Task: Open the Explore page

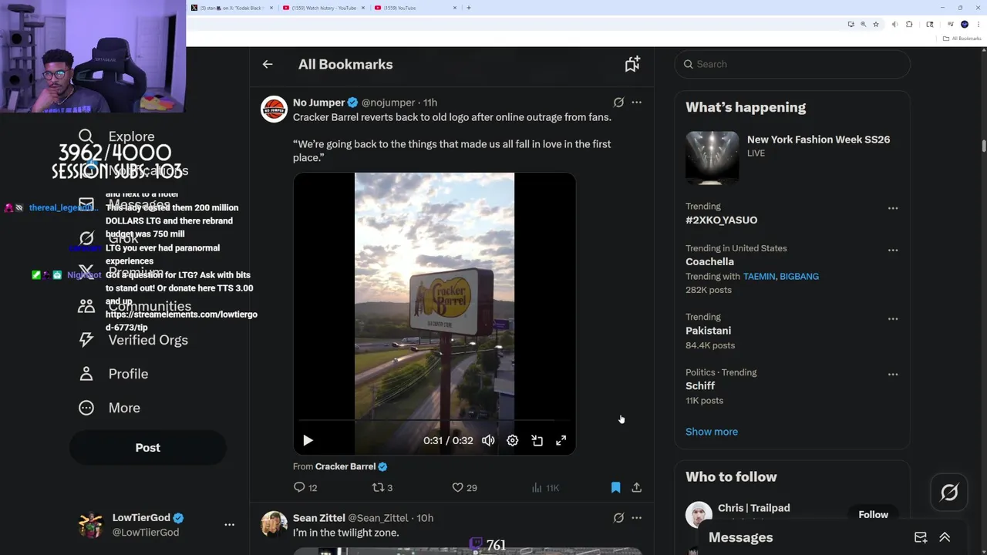Action: coord(117,136)
